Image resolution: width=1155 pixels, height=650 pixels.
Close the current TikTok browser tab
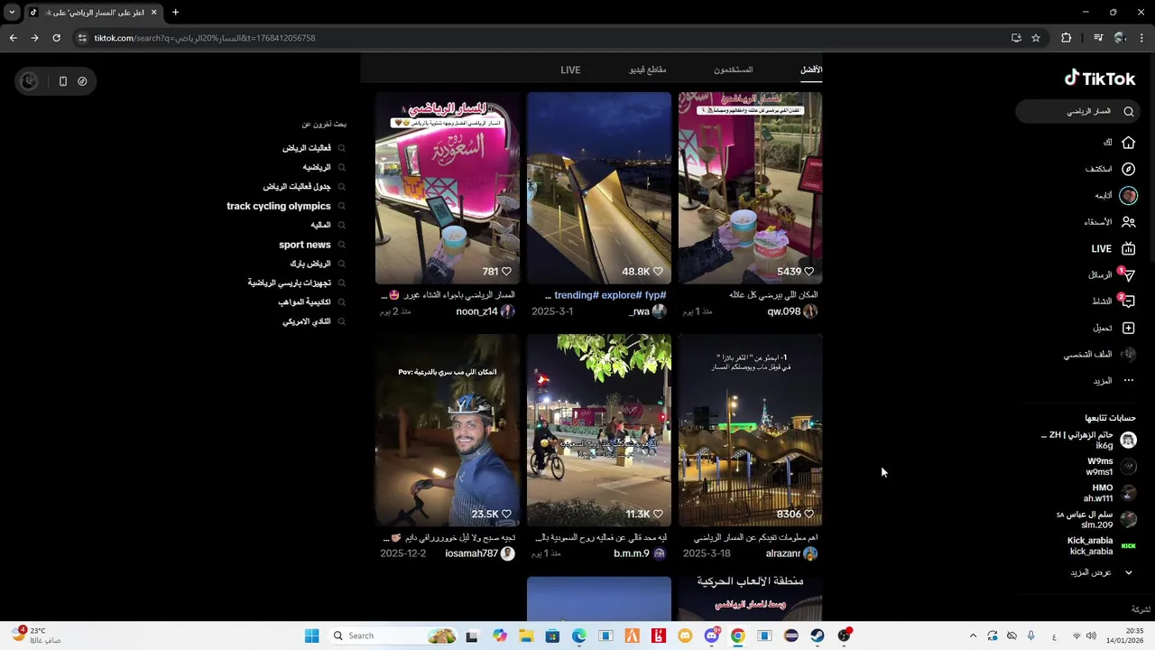click(x=153, y=13)
